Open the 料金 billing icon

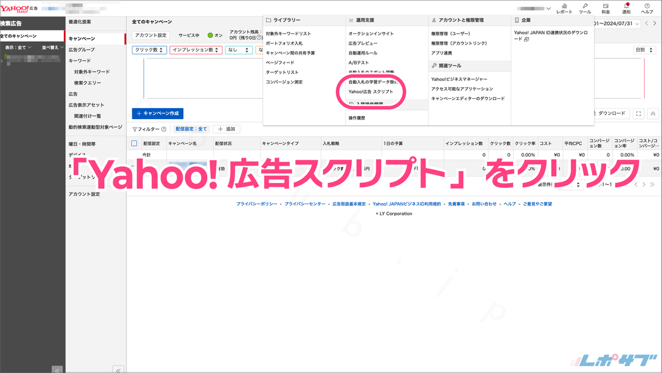tap(606, 9)
